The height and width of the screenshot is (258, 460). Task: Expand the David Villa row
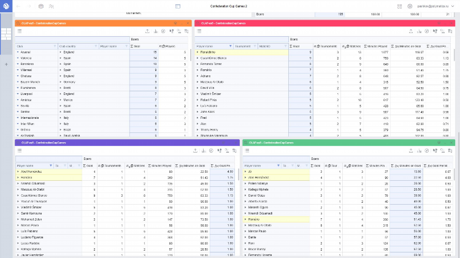coord(197,88)
